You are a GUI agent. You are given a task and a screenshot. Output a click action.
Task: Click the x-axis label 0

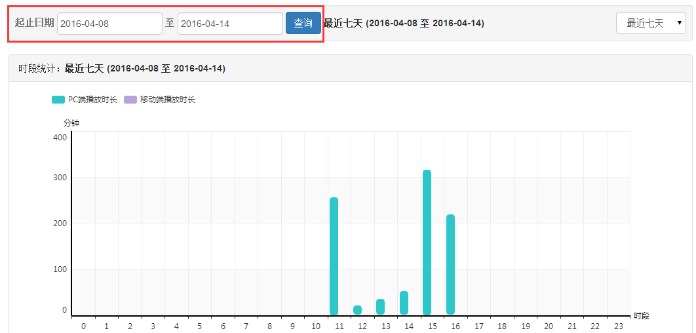[83, 326]
